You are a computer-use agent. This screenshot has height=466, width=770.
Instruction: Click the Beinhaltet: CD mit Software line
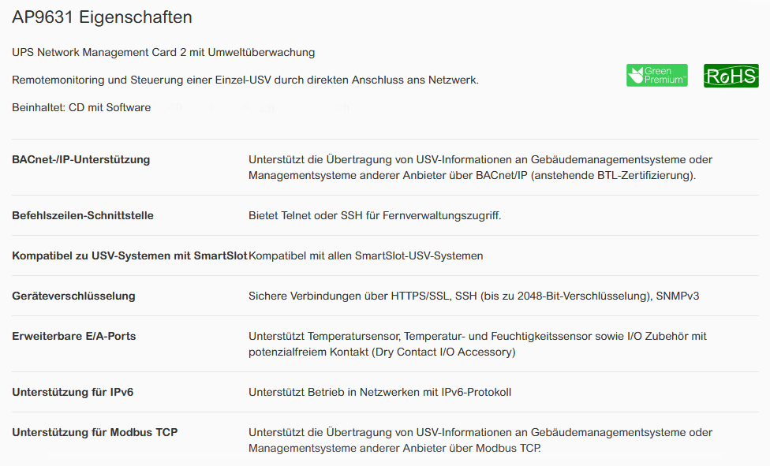81,107
